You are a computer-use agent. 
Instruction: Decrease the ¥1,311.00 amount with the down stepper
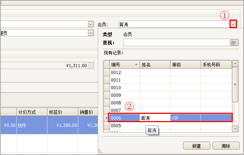[91, 67]
